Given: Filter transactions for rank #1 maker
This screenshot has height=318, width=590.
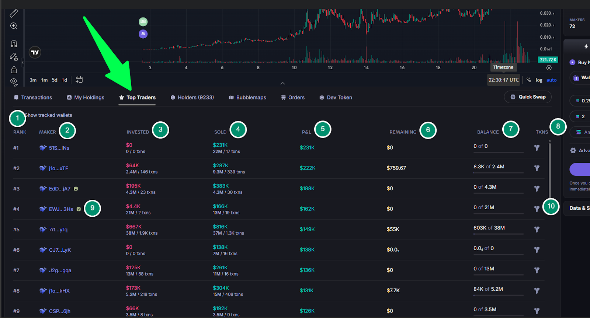Looking at the screenshot, I should point(537,148).
